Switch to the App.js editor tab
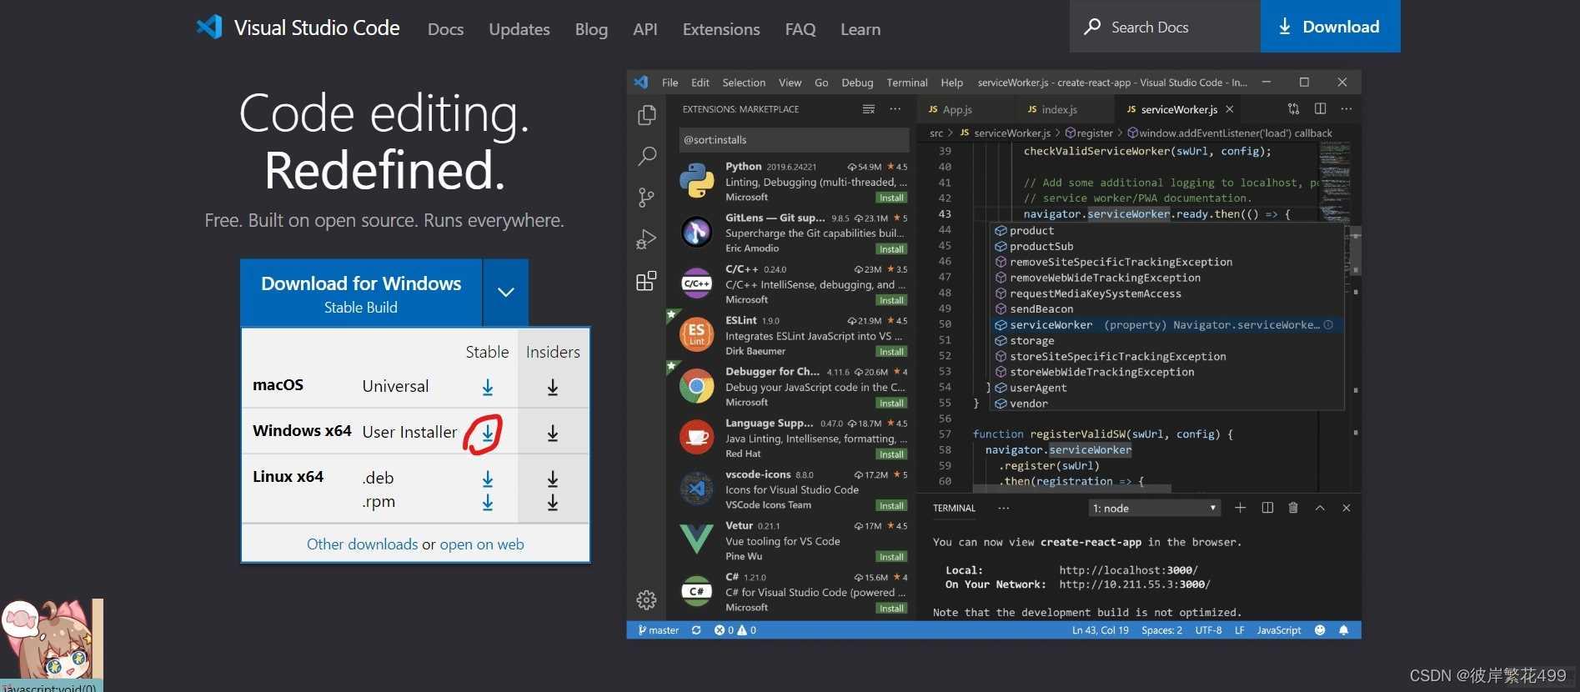 coord(956,109)
